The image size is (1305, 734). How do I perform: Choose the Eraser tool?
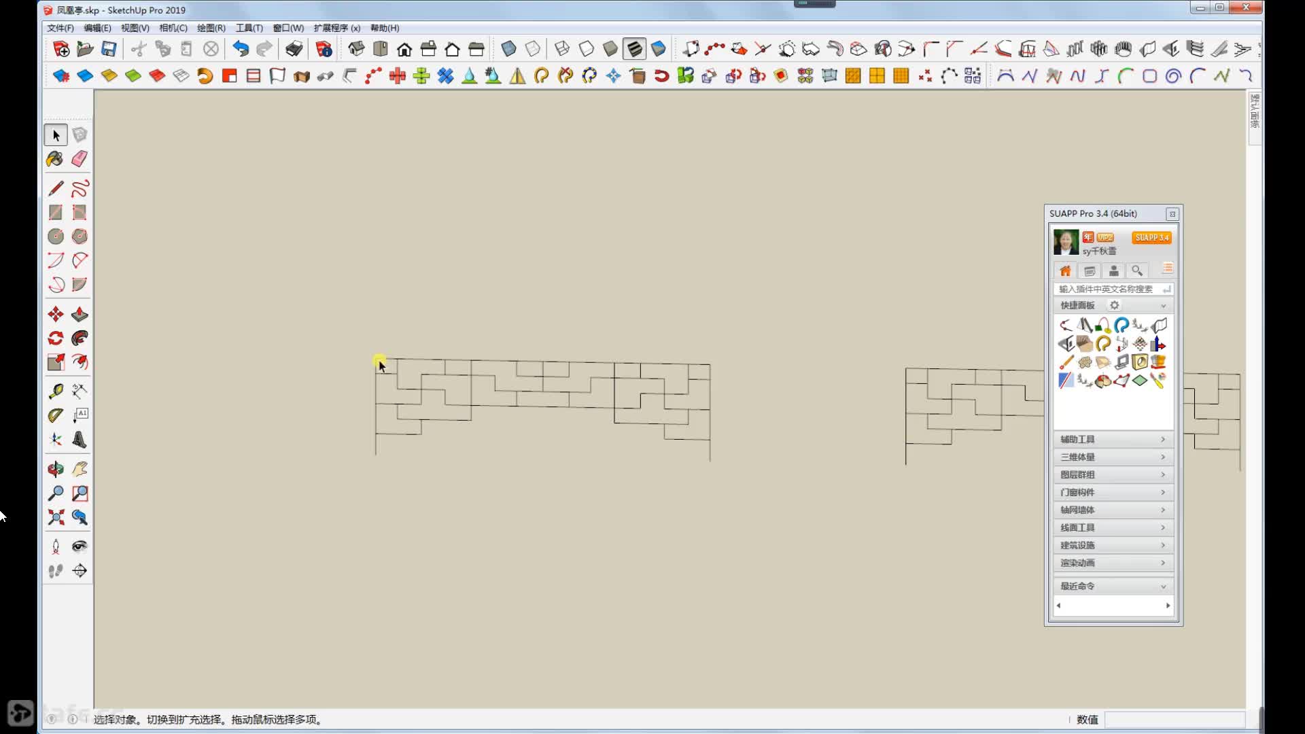click(80, 159)
